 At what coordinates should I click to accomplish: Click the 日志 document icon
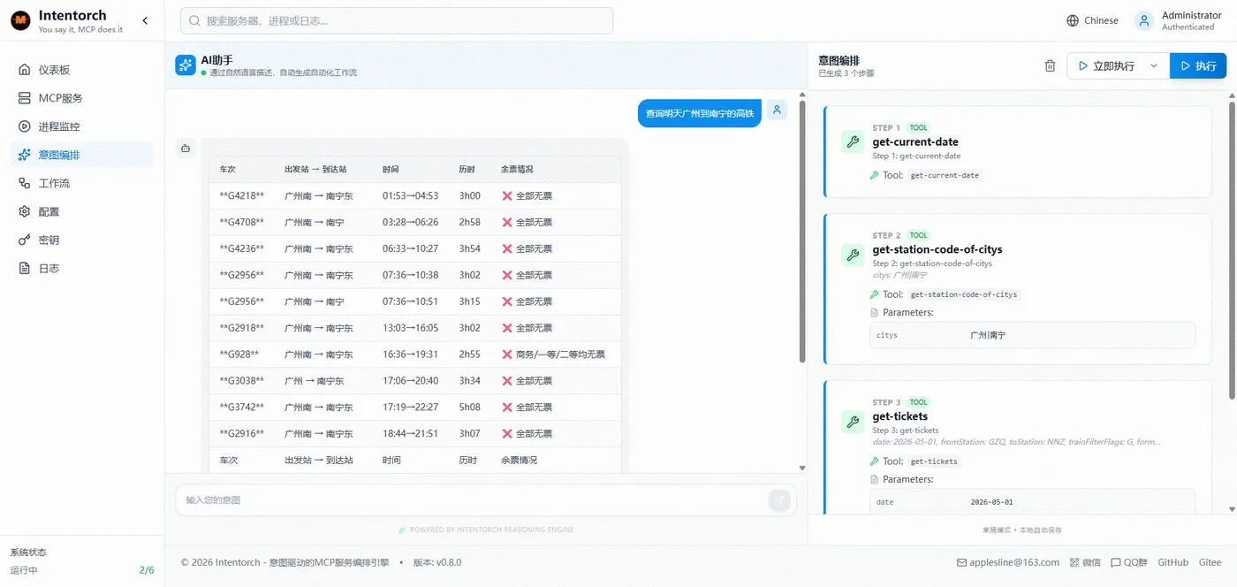[25, 268]
